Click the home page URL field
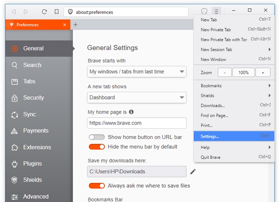Screen dimensions: 280x202 click(x=137, y=123)
